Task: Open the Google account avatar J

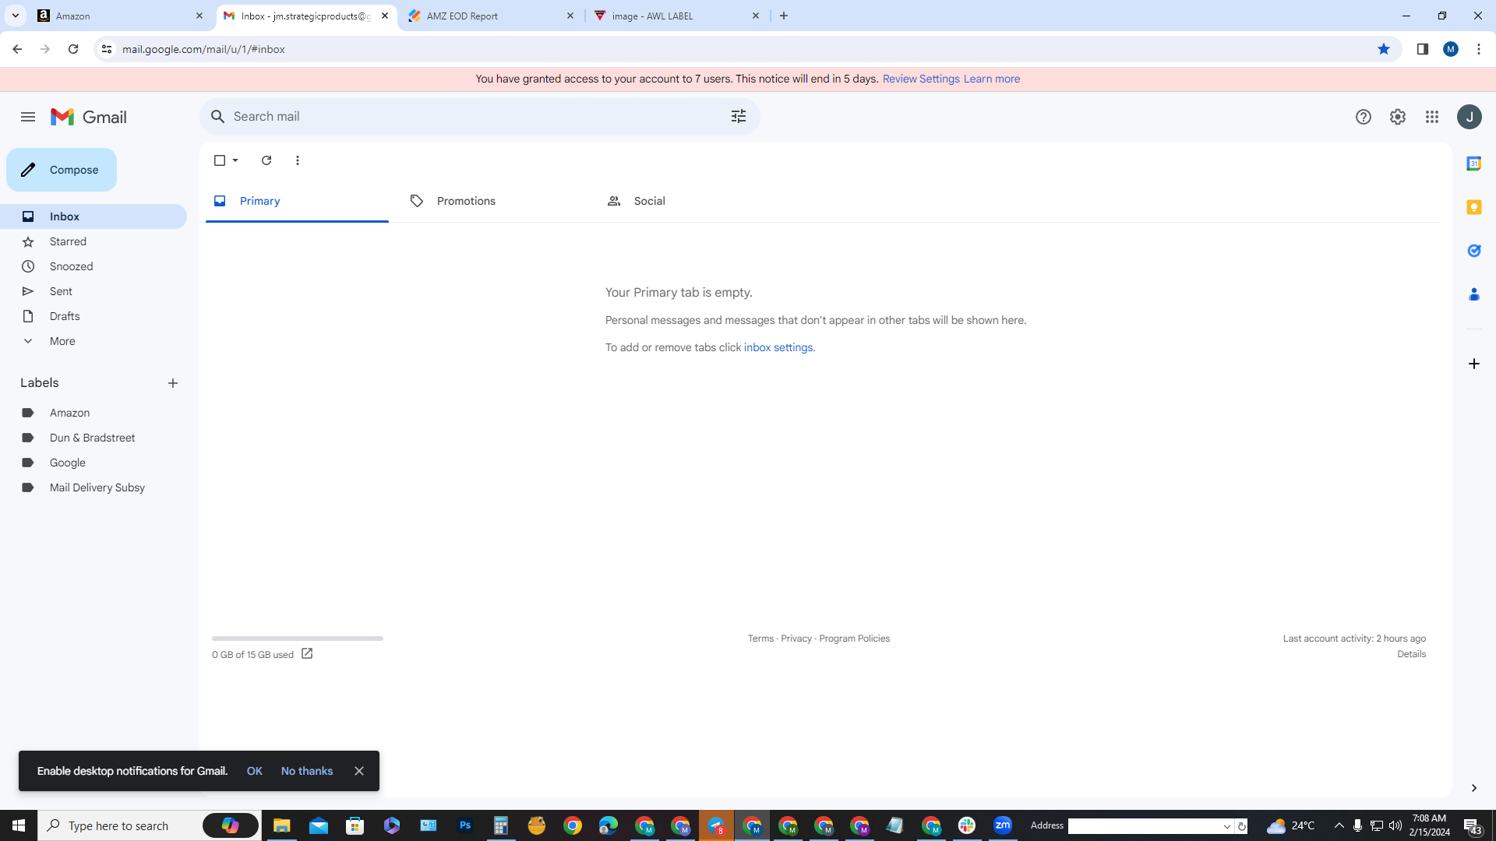Action: pyautogui.click(x=1470, y=117)
